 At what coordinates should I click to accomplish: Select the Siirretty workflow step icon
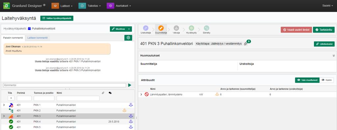pos(207,28)
